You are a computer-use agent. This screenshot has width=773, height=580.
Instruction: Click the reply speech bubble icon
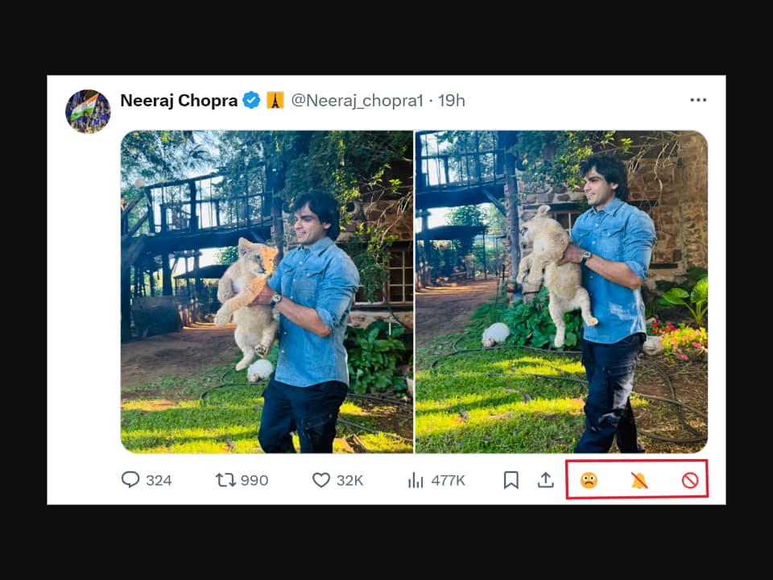pos(130,480)
